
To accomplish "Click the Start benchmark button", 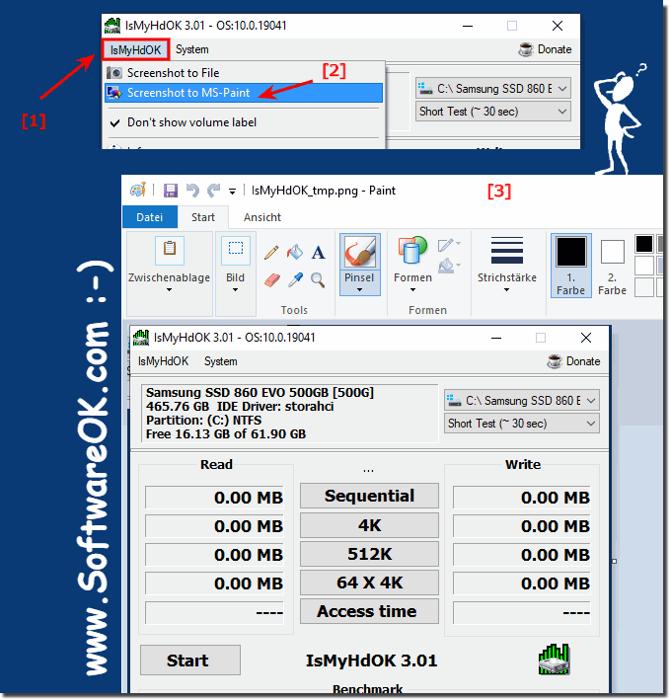I will coord(190,661).
